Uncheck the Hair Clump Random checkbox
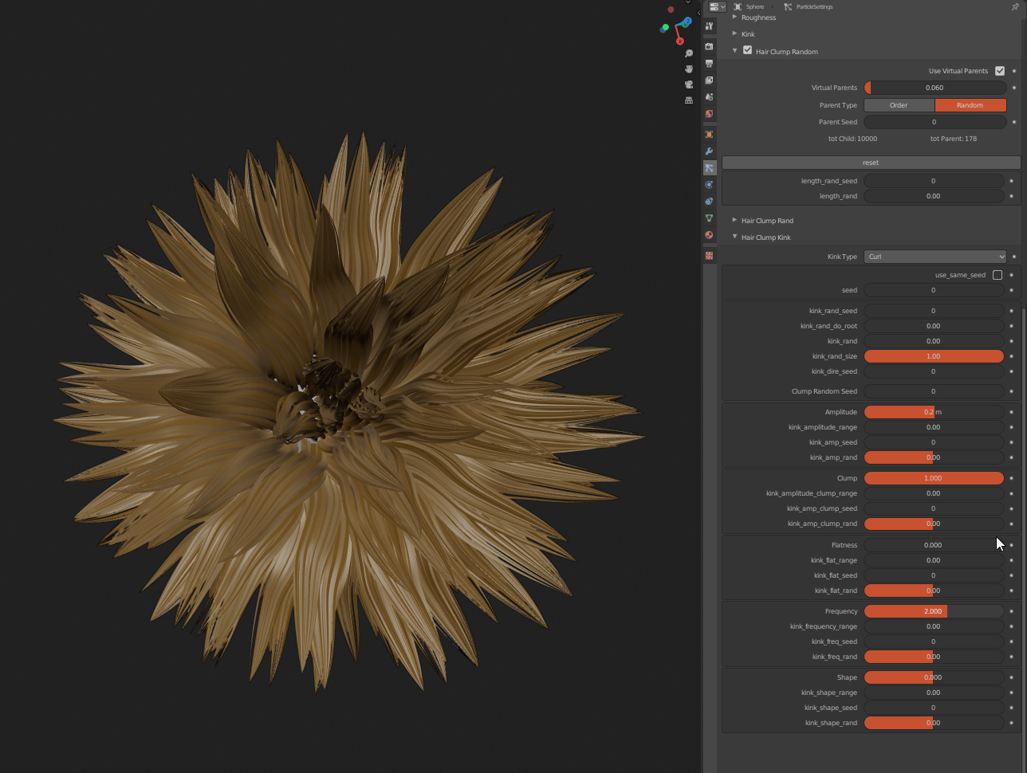This screenshot has height=773, width=1027. (x=747, y=50)
